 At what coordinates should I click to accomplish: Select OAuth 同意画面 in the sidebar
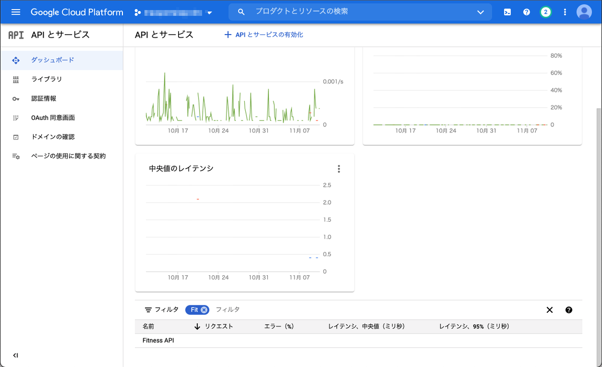(x=61, y=118)
